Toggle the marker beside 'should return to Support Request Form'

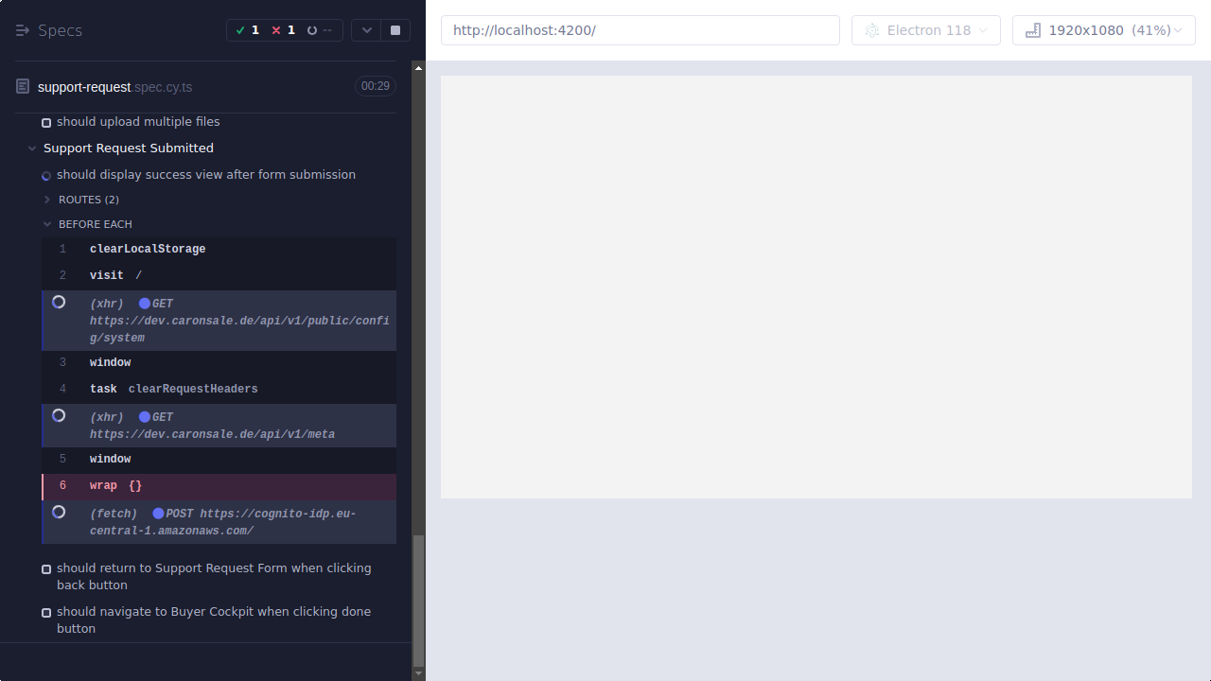pyautogui.click(x=46, y=568)
